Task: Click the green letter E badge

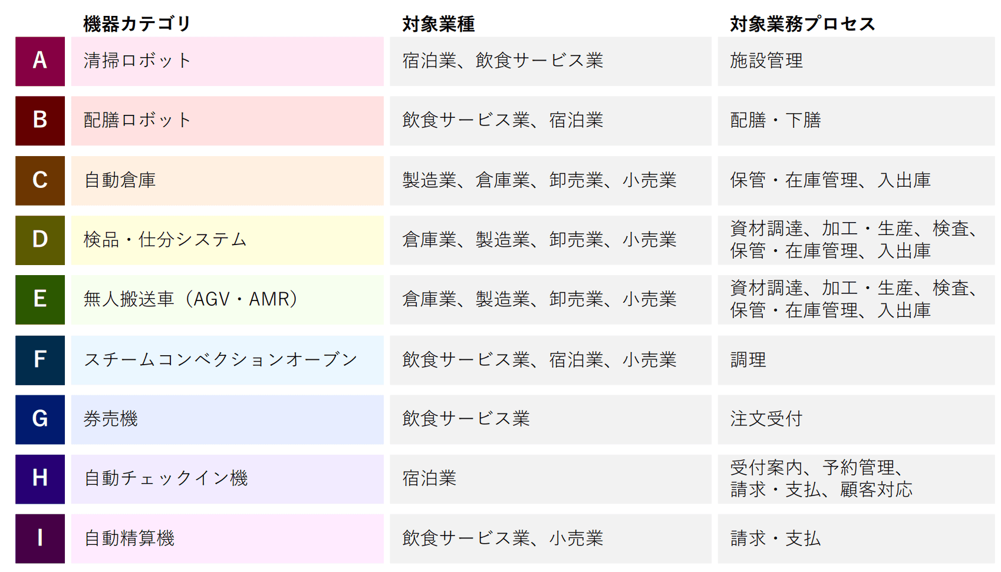Action: [x=40, y=299]
